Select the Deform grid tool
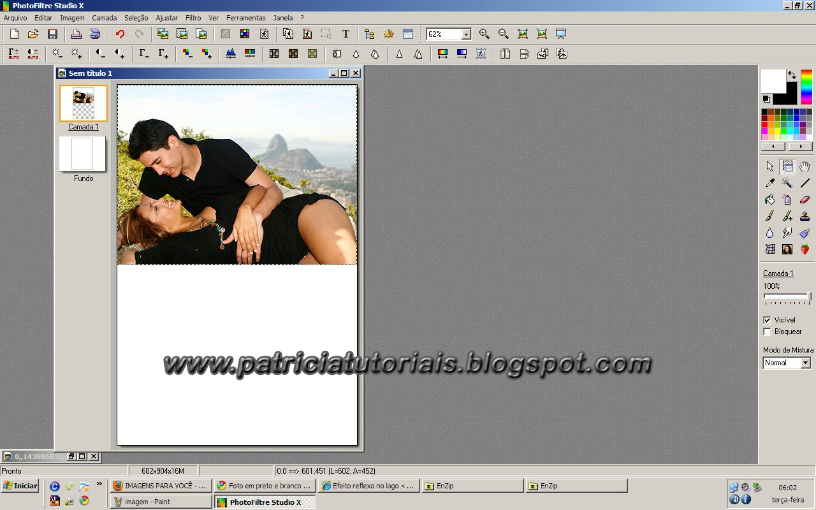The height and width of the screenshot is (510, 816). point(770,249)
